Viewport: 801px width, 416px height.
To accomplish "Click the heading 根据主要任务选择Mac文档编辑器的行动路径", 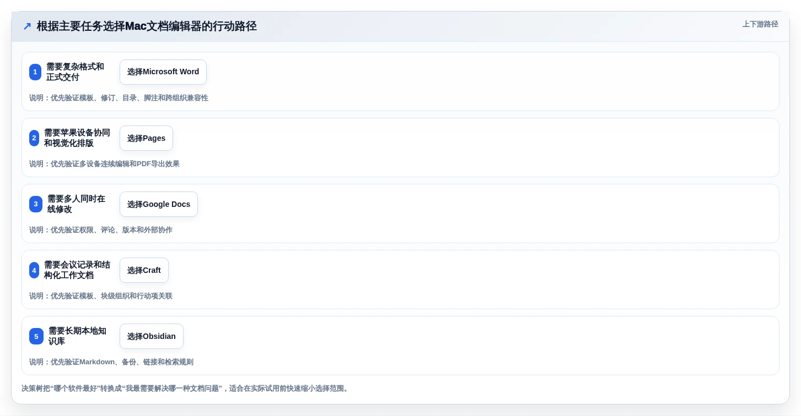I will tap(147, 26).
